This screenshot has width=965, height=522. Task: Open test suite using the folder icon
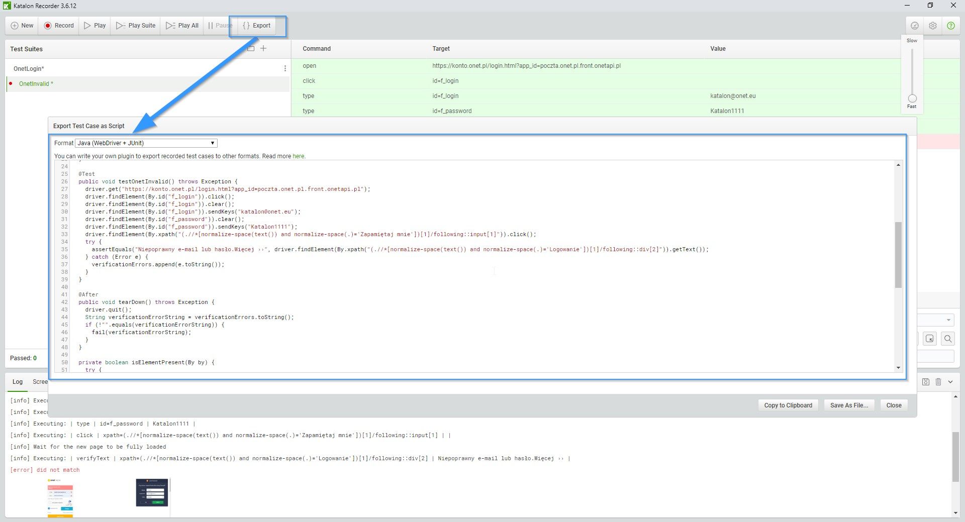251,48
